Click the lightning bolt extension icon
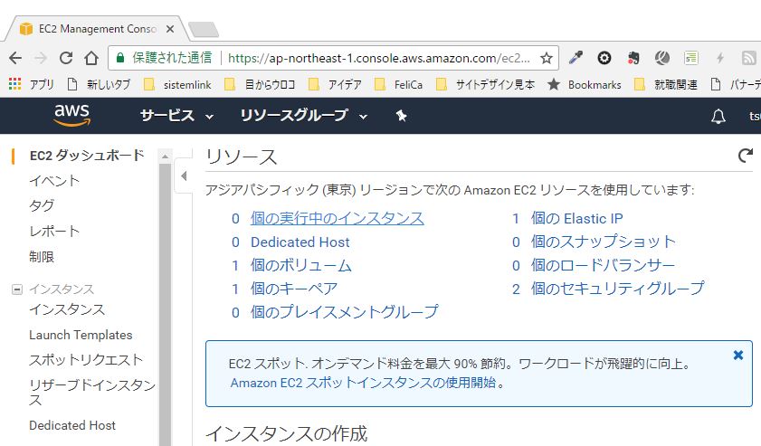This screenshot has height=446, width=761. 720,58
